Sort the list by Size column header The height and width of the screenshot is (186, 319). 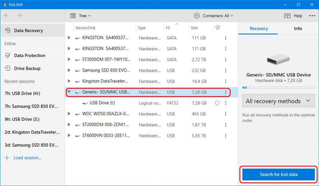[x=195, y=28]
